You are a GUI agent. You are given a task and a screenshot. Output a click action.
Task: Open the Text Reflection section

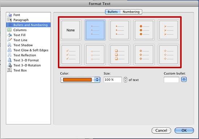25,55
